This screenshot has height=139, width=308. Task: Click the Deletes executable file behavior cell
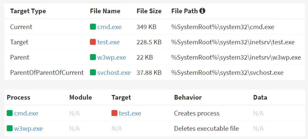206,129
